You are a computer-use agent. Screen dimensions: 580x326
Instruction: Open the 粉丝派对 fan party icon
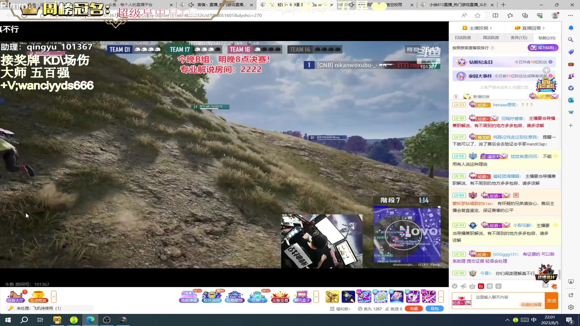[212, 296]
